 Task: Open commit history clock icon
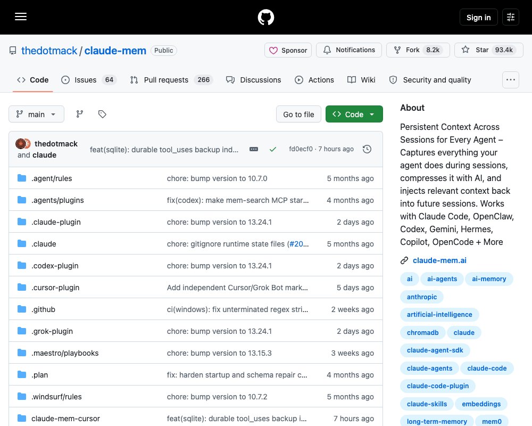click(x=367, y=149)
